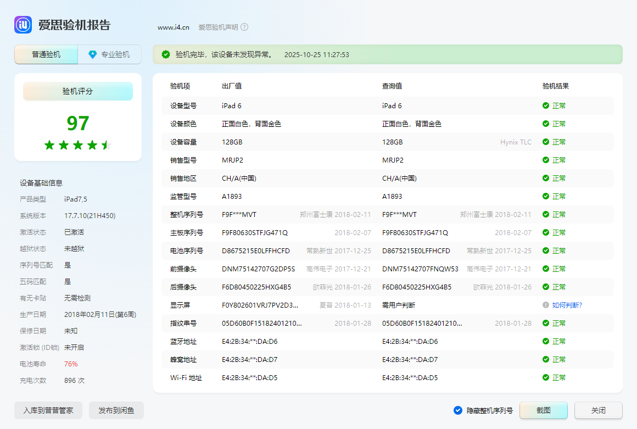
Task: Click the green check icon in 设备型号 row
Action: (x=545, y=105)
